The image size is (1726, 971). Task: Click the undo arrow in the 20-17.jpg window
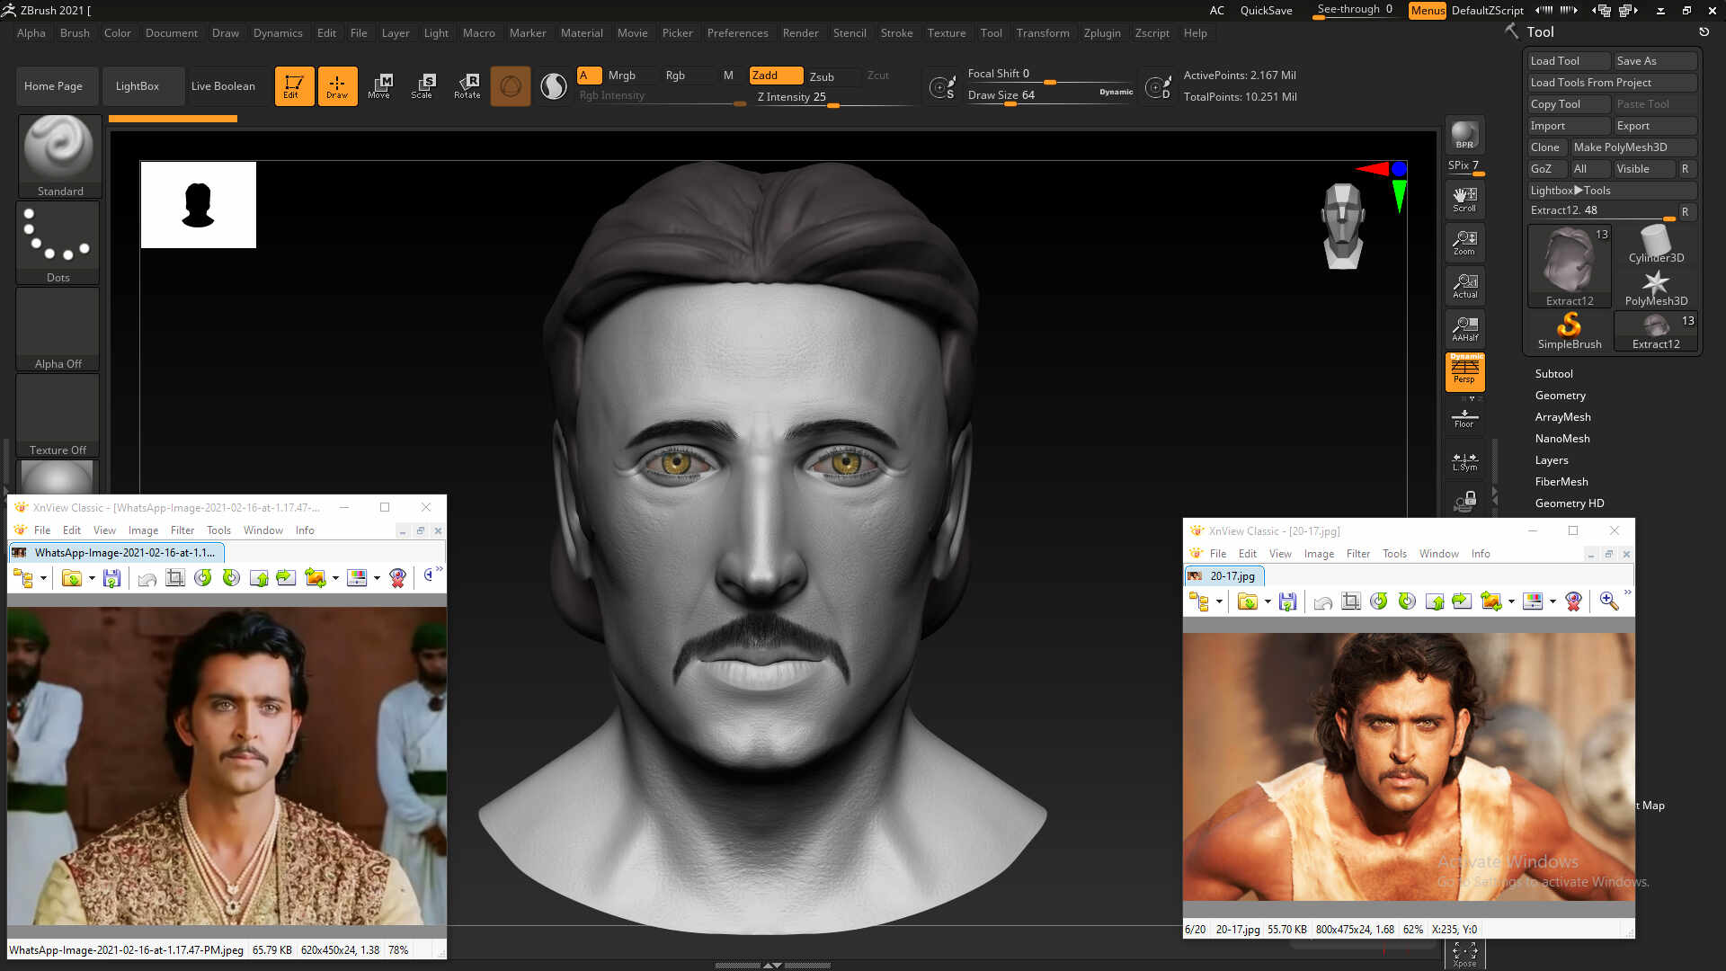(1322, 601)
